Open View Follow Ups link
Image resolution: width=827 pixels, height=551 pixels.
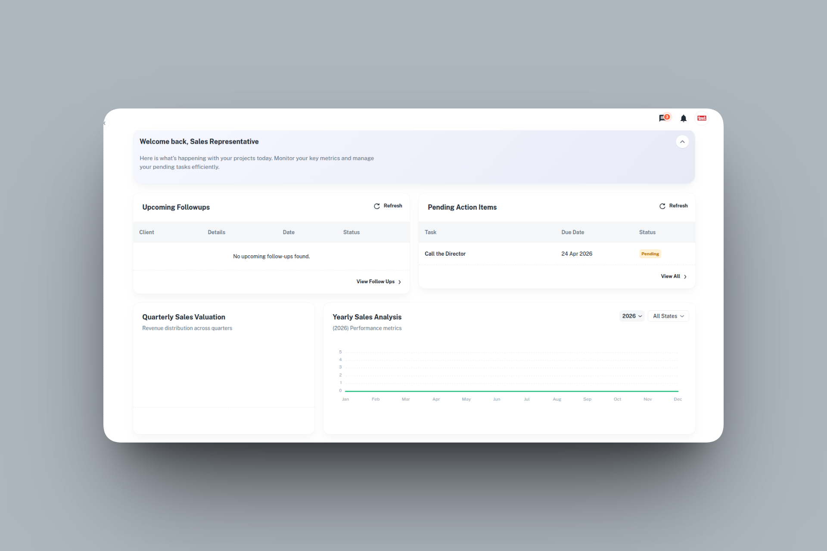pos(379,282)
